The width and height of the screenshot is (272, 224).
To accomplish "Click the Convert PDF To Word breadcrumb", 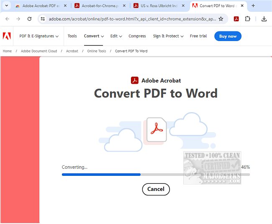I will click(131, 51).
